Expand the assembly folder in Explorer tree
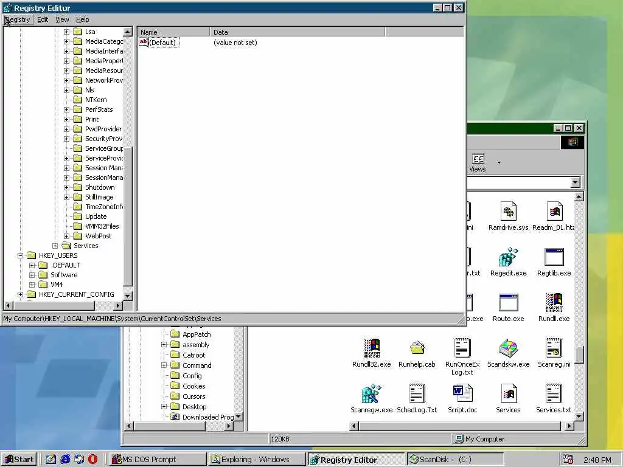This screenshot has width=623, height=467. click(x=164, y=345)
